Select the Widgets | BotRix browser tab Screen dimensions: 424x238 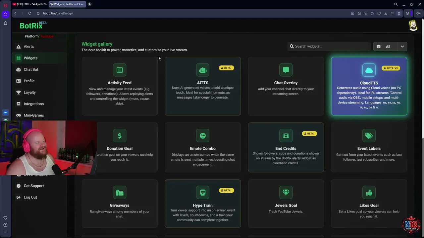(x=67, y=4)
